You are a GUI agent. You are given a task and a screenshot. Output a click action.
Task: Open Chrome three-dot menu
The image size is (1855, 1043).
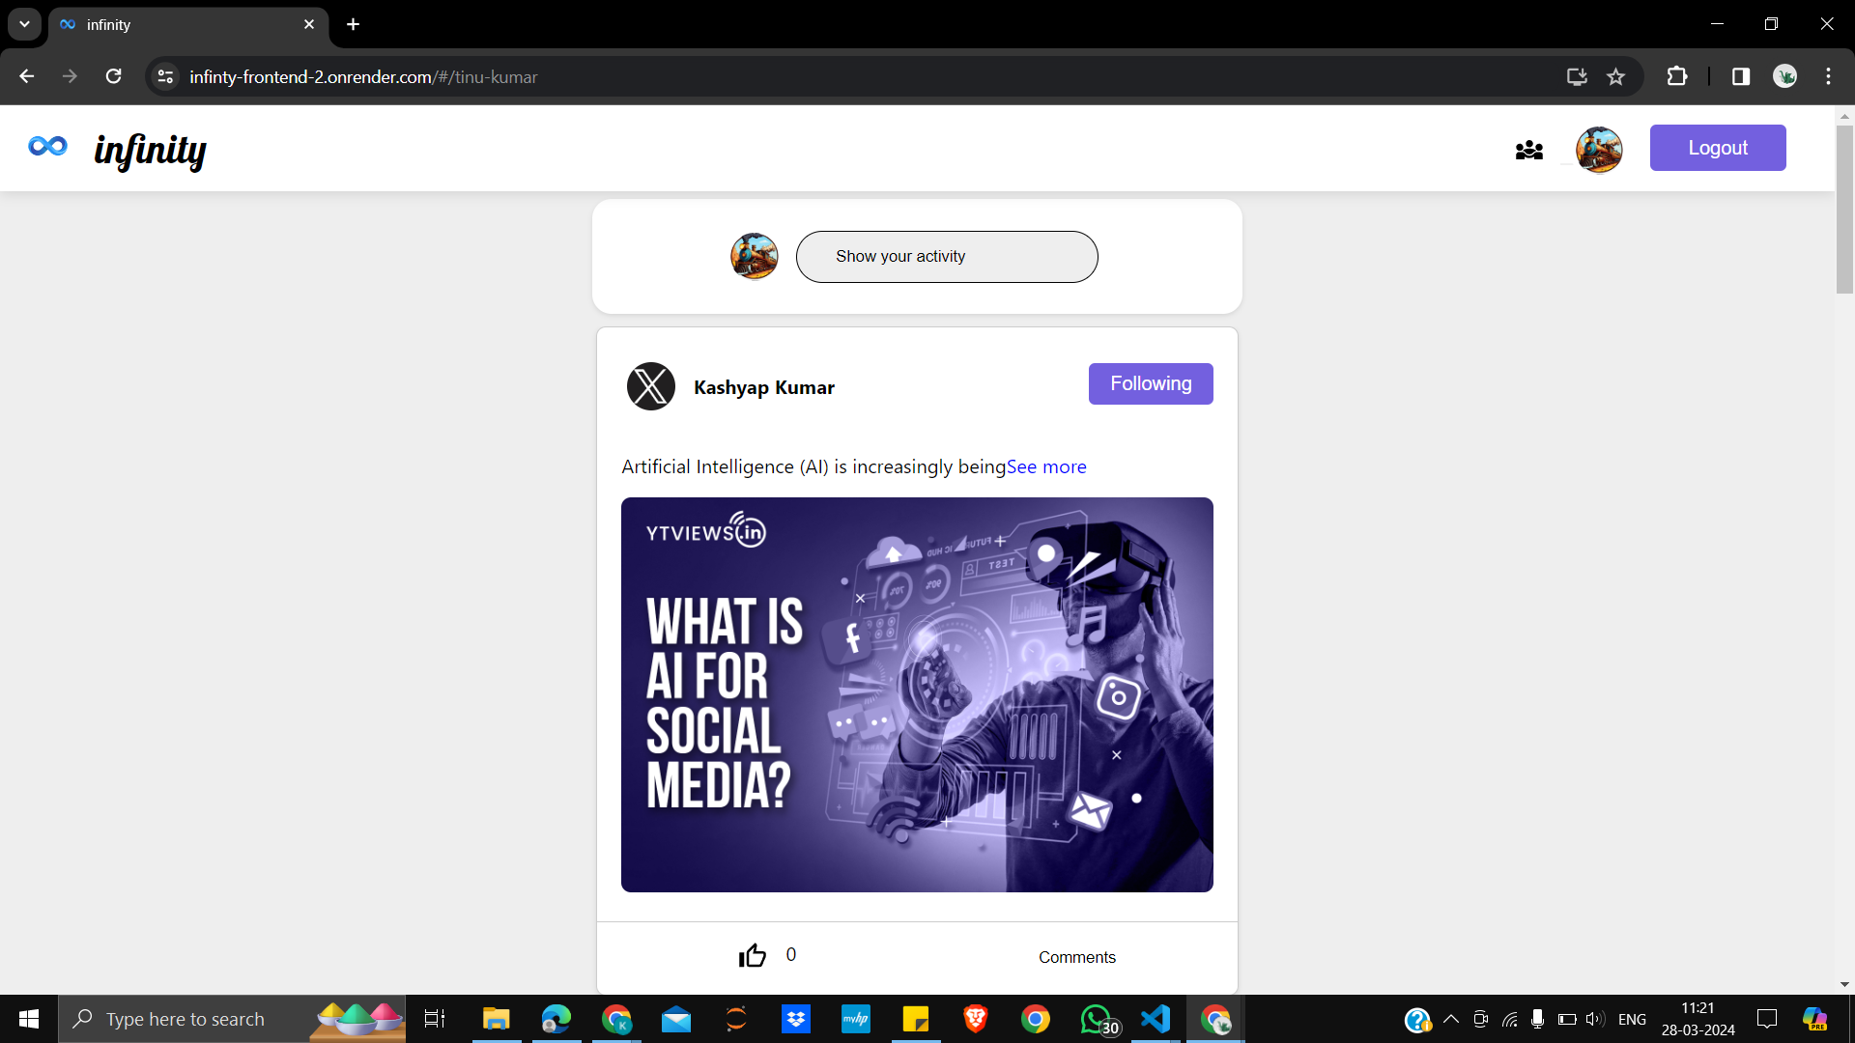click(1828, 76)
